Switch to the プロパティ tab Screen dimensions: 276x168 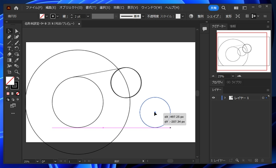point(217,82)
